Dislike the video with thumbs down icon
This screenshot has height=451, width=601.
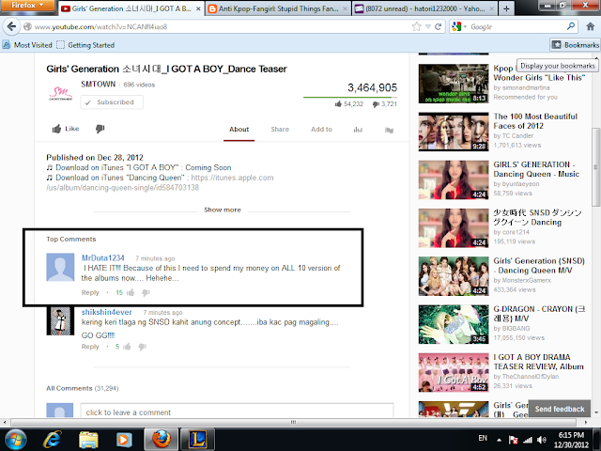(x=100, y=129)
